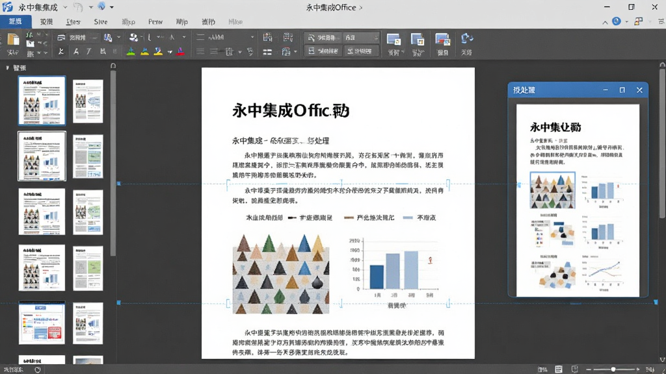This screenshot has width=666, height=374.
Task: Click the blue robot-arm icon at ribbon end
Action: pyautogui.click(x=466, y=38)
